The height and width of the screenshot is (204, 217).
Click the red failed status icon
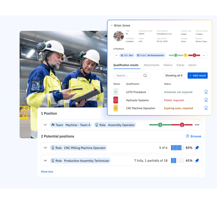point(116,100)
